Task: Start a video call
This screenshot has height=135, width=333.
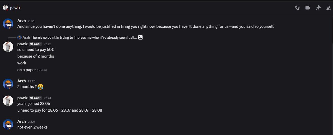Action: pyautogui.click(x=308, y=8)
